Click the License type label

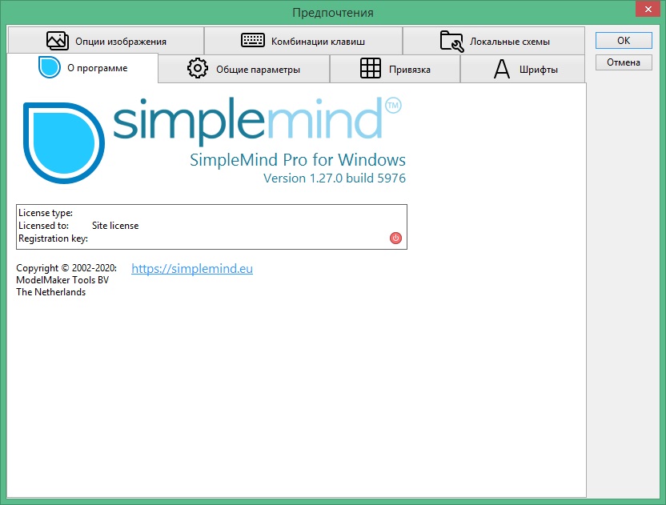46,213
